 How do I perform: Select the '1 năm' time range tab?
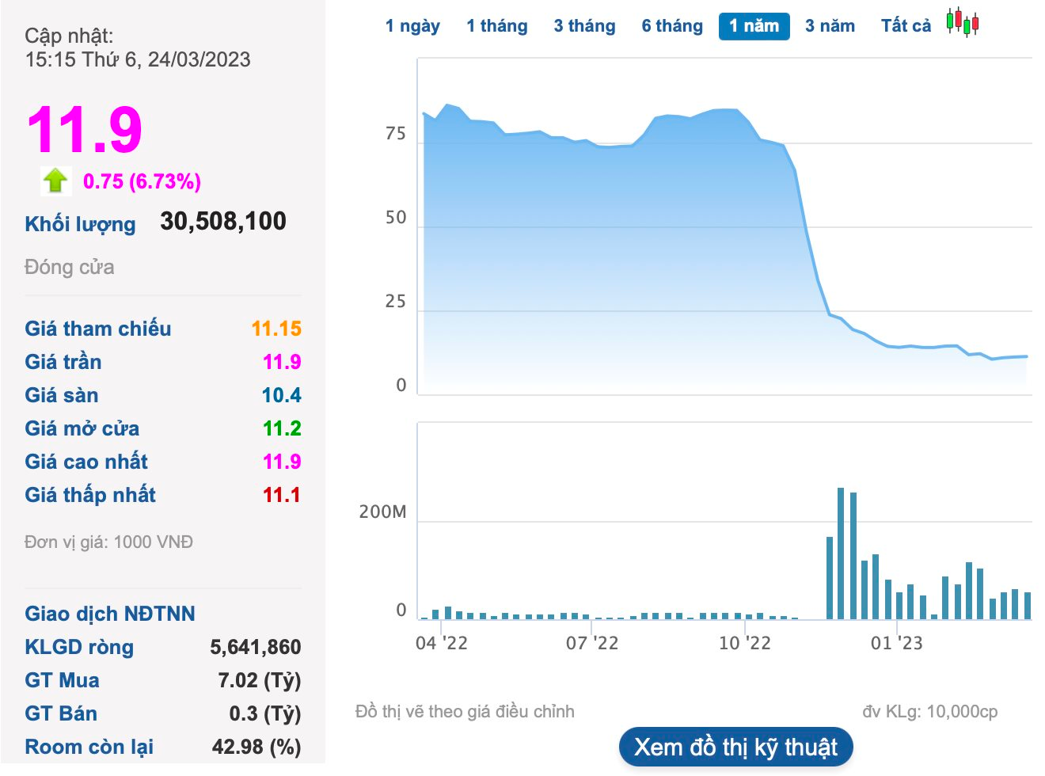[754, 26]
